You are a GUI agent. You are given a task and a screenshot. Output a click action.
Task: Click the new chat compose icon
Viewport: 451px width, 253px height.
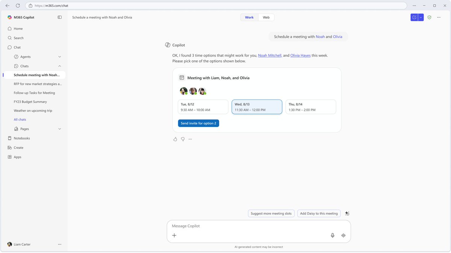(x=414, y=17)
